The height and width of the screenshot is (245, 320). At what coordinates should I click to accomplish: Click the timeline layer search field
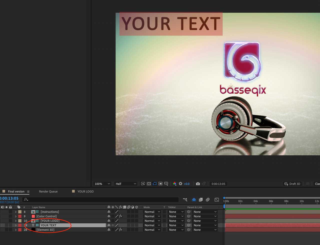tap(100, 199)
